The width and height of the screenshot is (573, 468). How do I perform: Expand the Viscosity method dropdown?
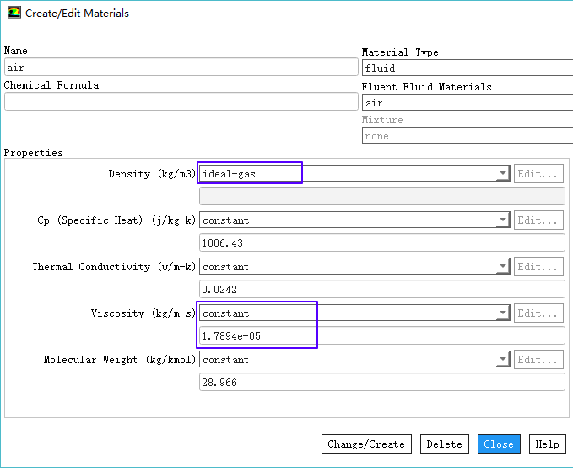click(x=502, y=313)
